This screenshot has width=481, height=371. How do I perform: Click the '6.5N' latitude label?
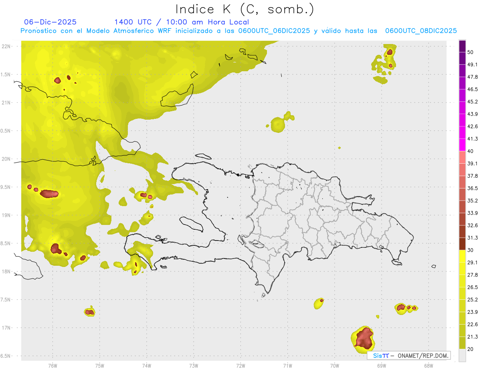(6, 356)
